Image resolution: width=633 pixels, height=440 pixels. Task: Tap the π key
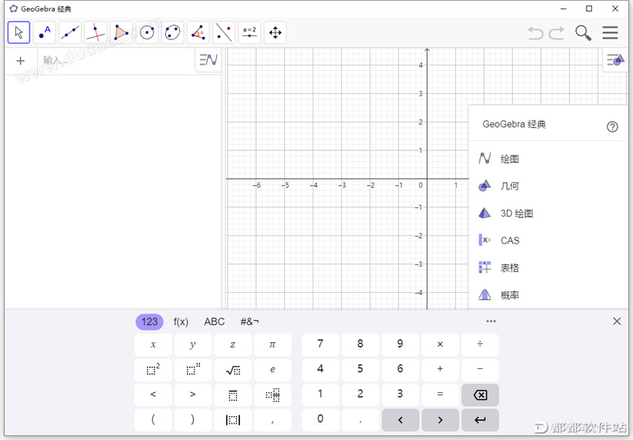272,344
